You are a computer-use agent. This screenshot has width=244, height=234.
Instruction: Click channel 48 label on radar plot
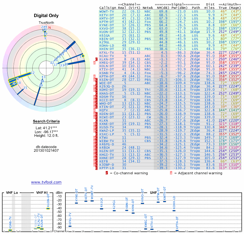pyautogui.click(x=65, y=51)
